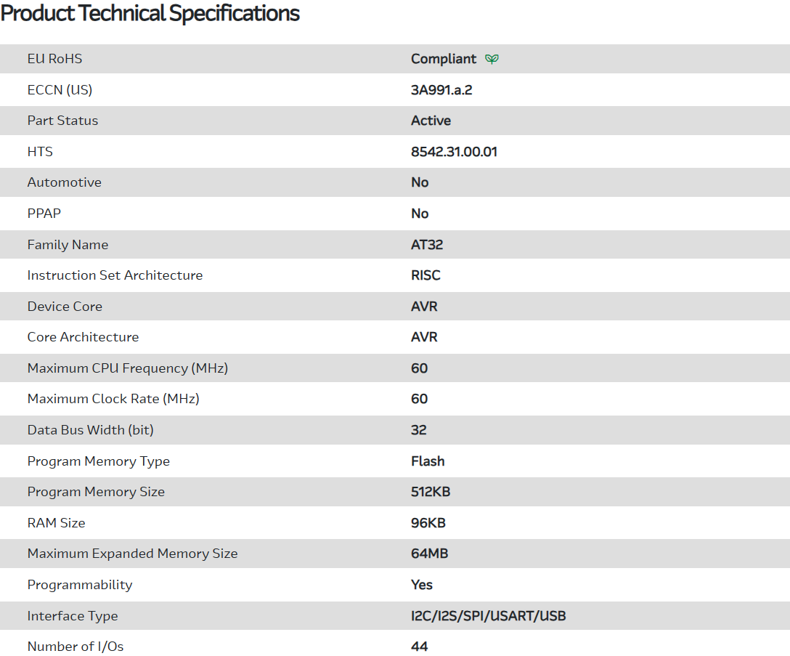Select the Number of I/Os label
790x656 pixels.
(81, 647)
